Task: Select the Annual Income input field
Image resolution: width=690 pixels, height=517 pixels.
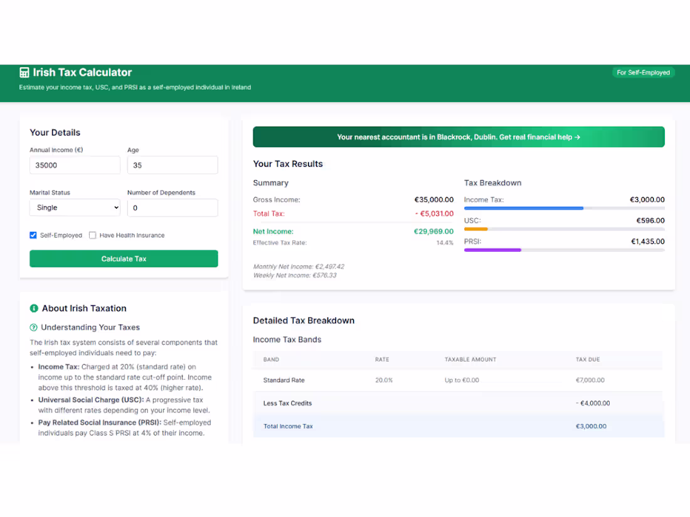Action: 75,165
